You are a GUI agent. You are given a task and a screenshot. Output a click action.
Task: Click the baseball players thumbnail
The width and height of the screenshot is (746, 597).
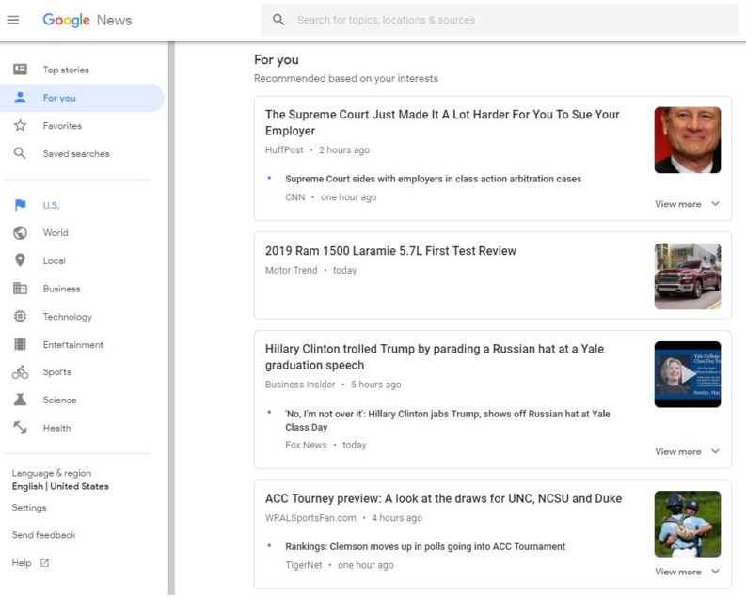click(x=688, y=524)
